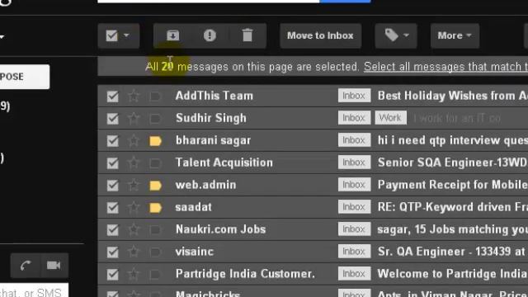
Task: Star the web.admin message
Action: point(134,185)
